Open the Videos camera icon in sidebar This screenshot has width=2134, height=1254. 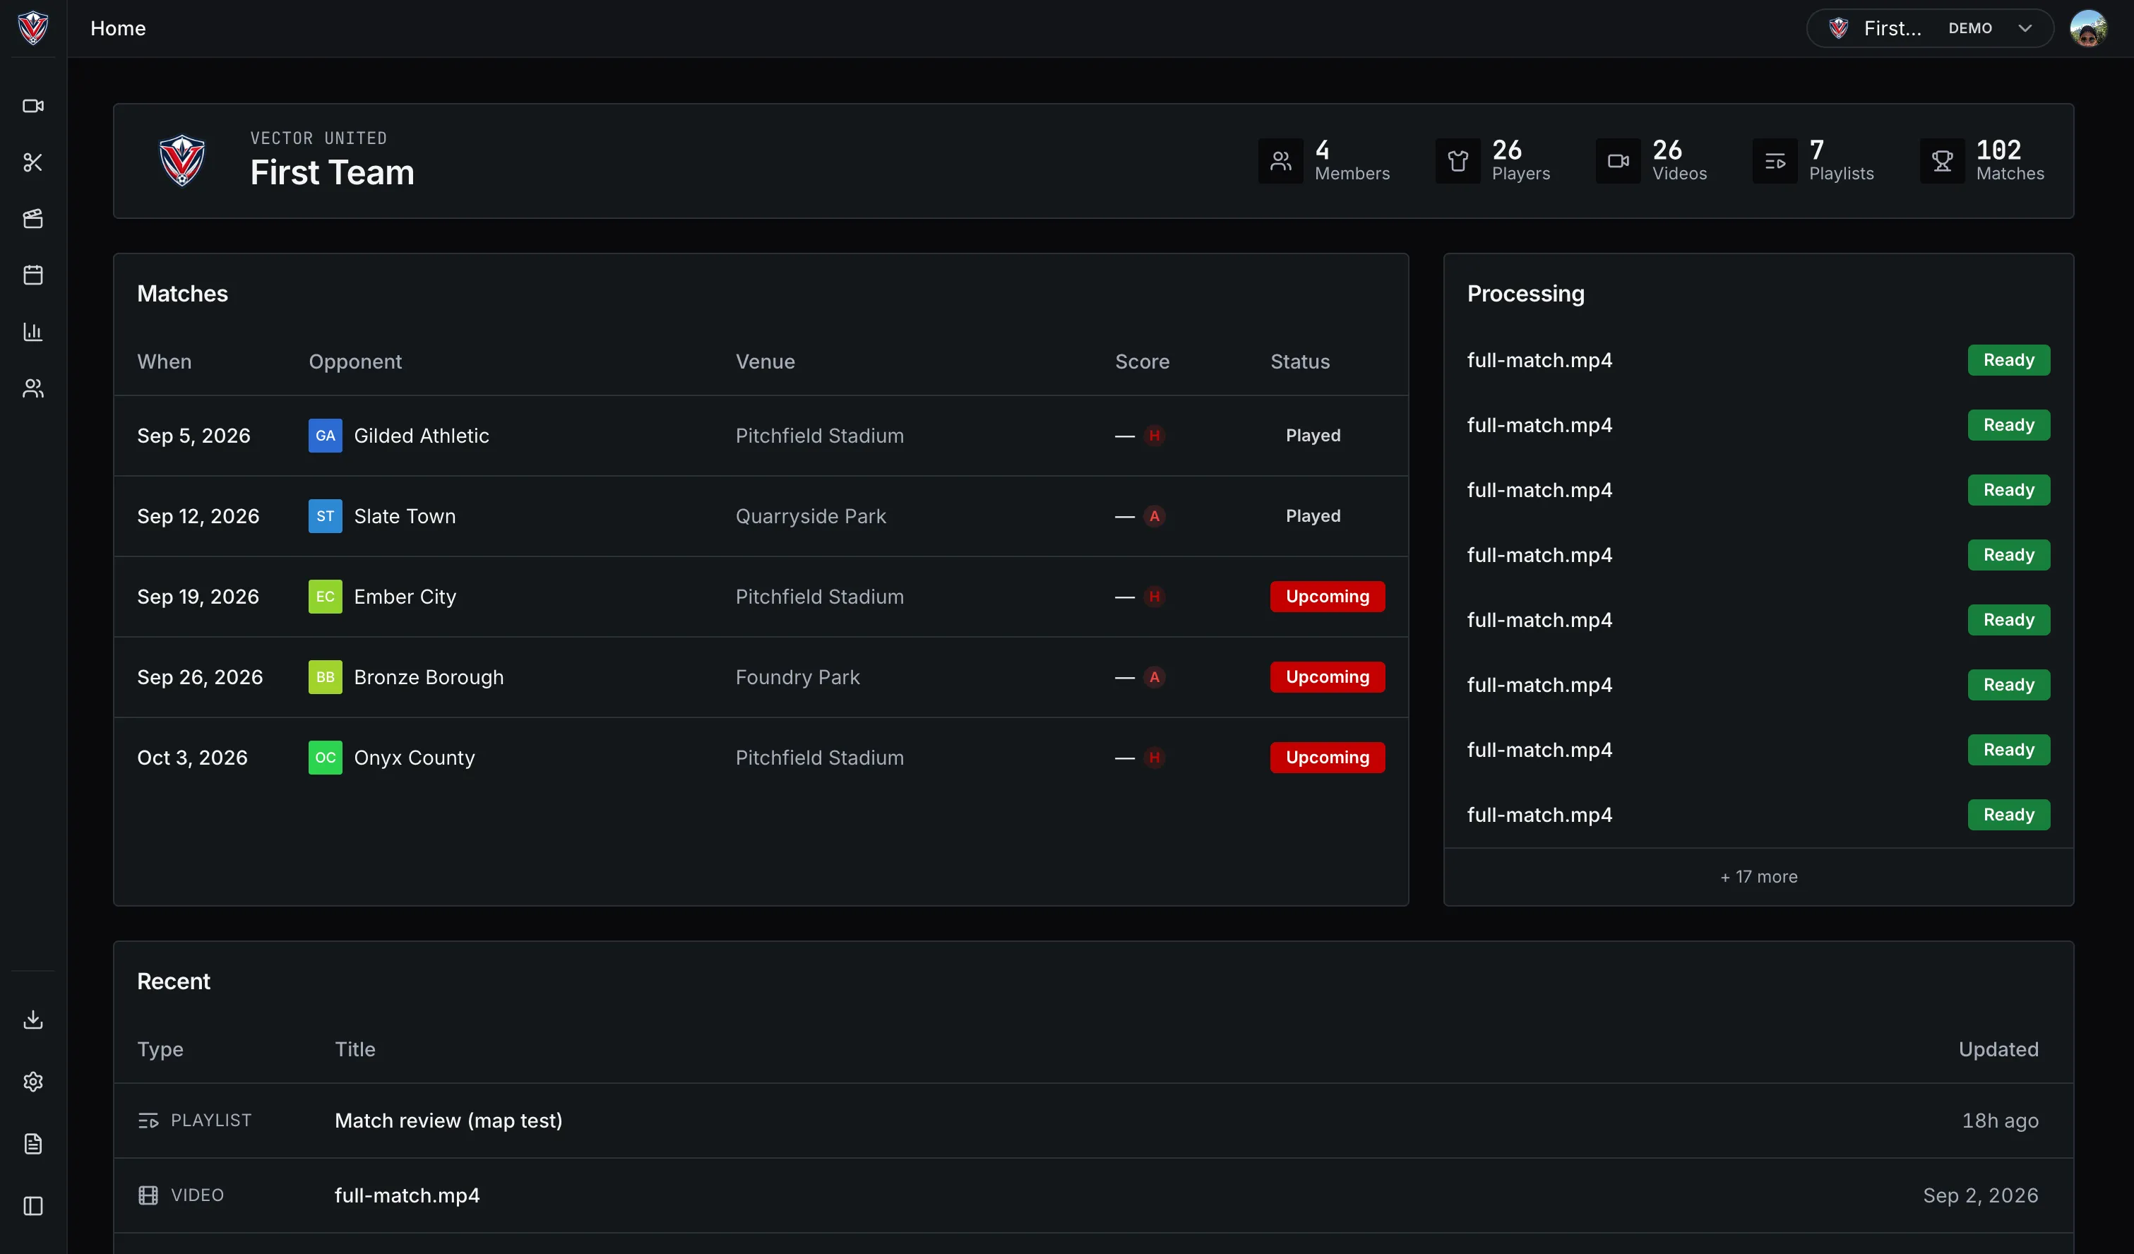(x=33, y=106)
